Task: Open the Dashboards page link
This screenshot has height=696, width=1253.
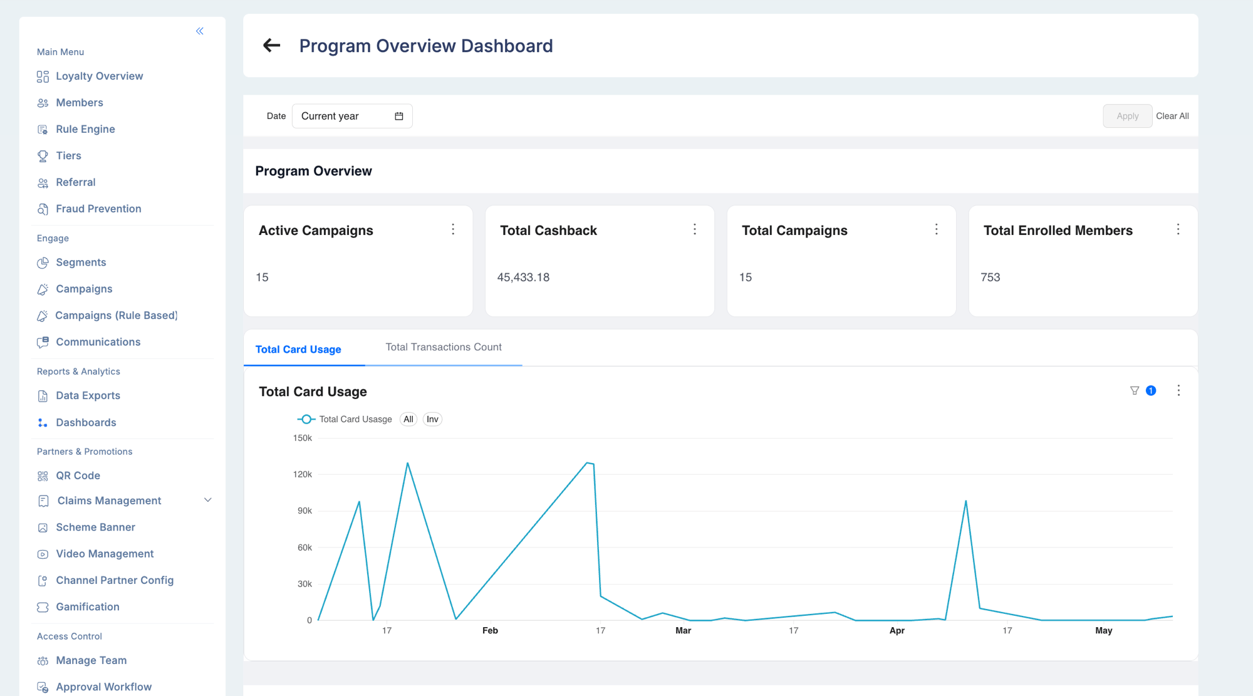Action: 86,422
